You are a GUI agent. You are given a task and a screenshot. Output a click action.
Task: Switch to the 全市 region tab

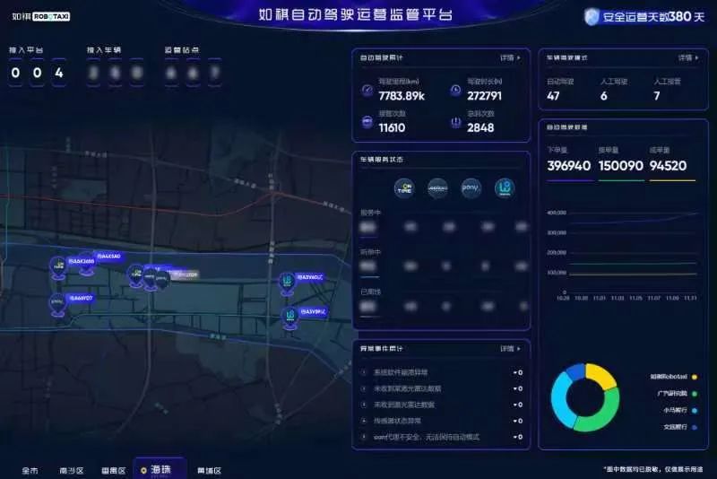point(30,470)
